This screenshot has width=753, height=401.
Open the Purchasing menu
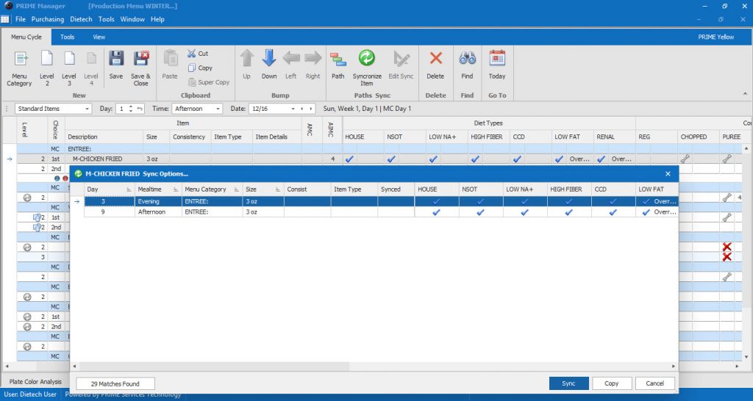coord(47,19)
